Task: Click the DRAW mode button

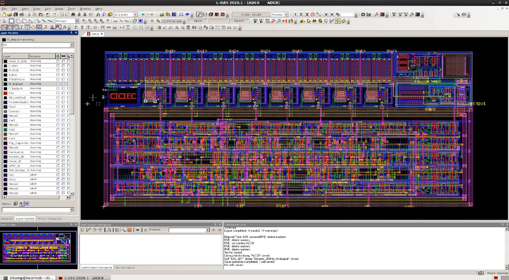Action: point(198,21)
